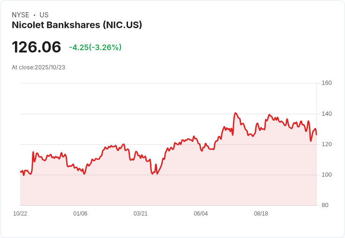Click the At close:2025/10/23 date text
This screenshot has width=345, height=238.
38,67
